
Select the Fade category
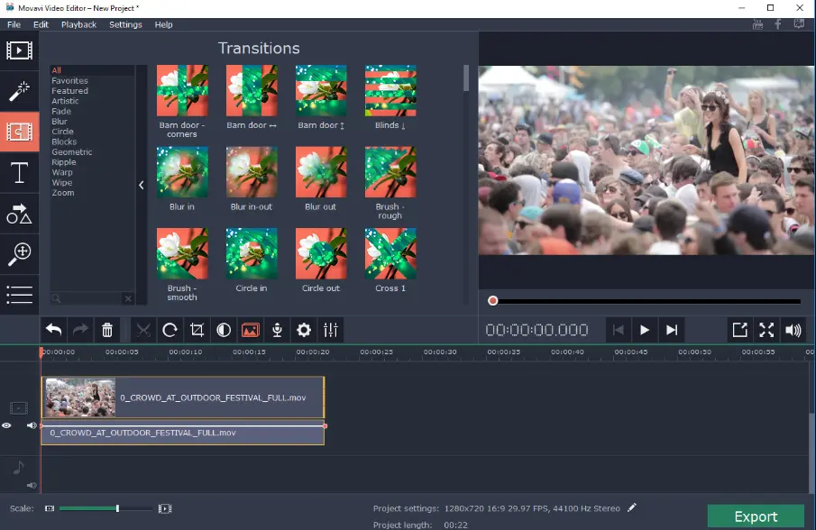61,111
